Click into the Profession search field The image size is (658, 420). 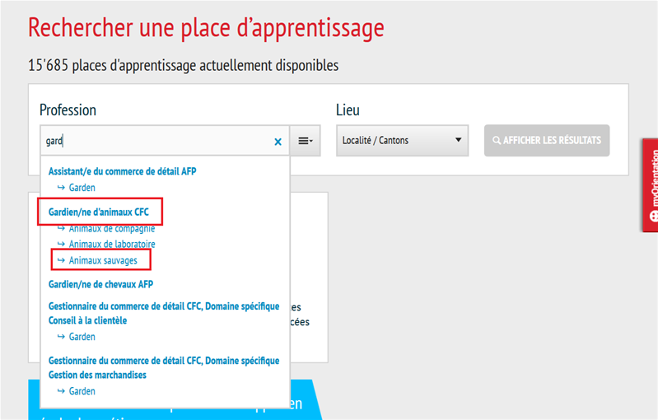tap(156, 141)
